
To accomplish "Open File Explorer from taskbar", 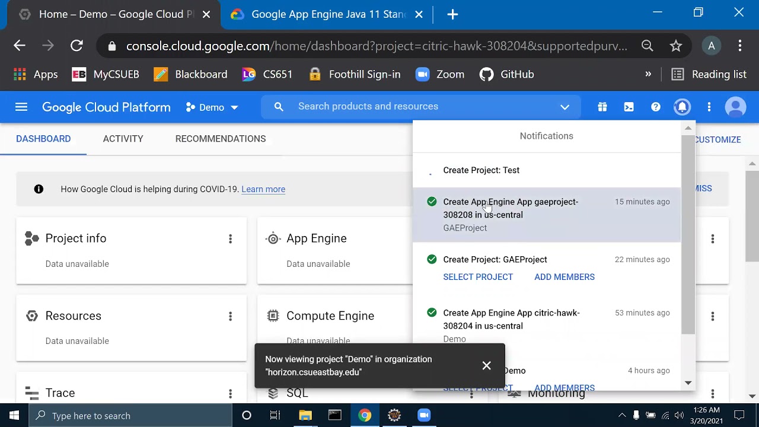I will coord(305,416).
